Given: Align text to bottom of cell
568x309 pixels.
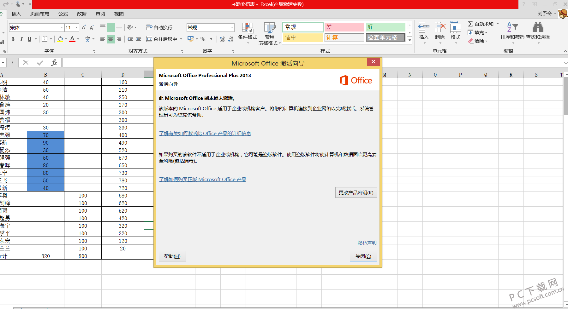Looking at the screenshot, I should [x=119, y=28].
